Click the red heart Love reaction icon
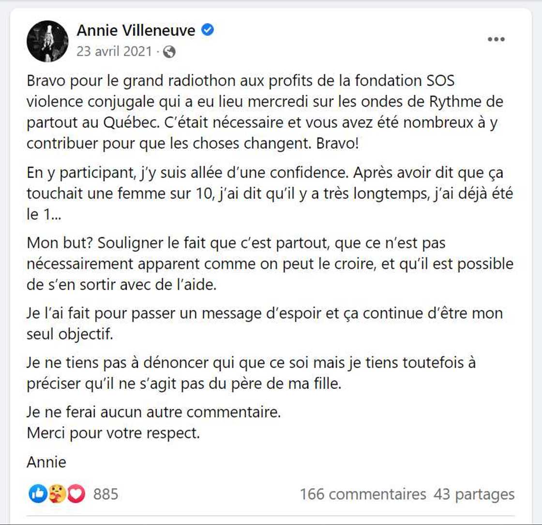 [77, 494]
